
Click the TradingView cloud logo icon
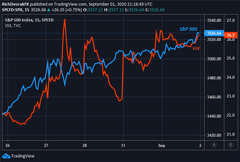click(x=6, y=156)
